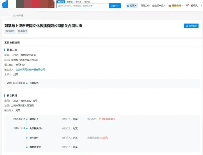203x155 pixels.
Task: Click the grid icon in 应用 button
Action: 128,6
